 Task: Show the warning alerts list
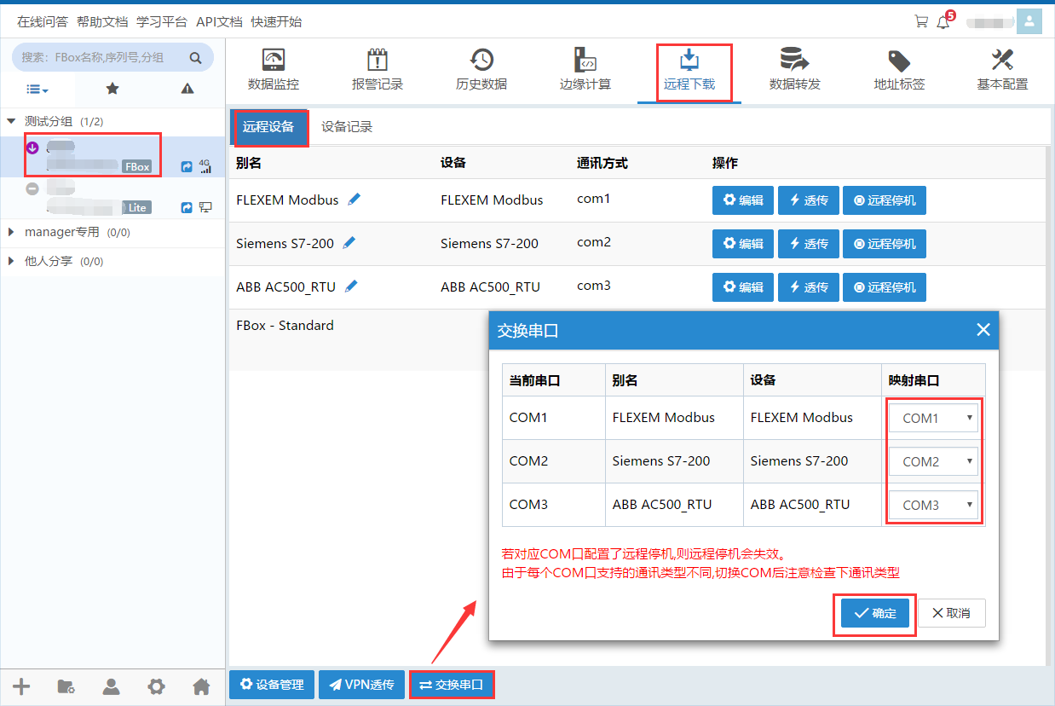[x=187, y=89]
